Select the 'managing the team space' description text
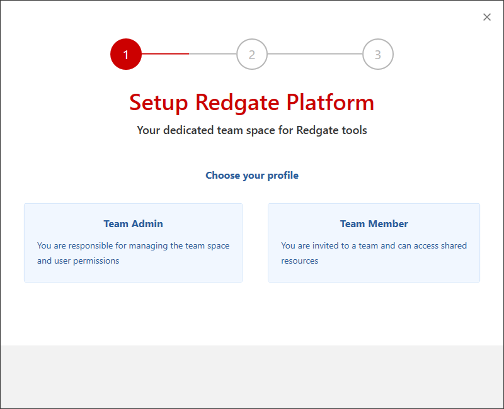504x409 pixels. [x=179, y=246]
